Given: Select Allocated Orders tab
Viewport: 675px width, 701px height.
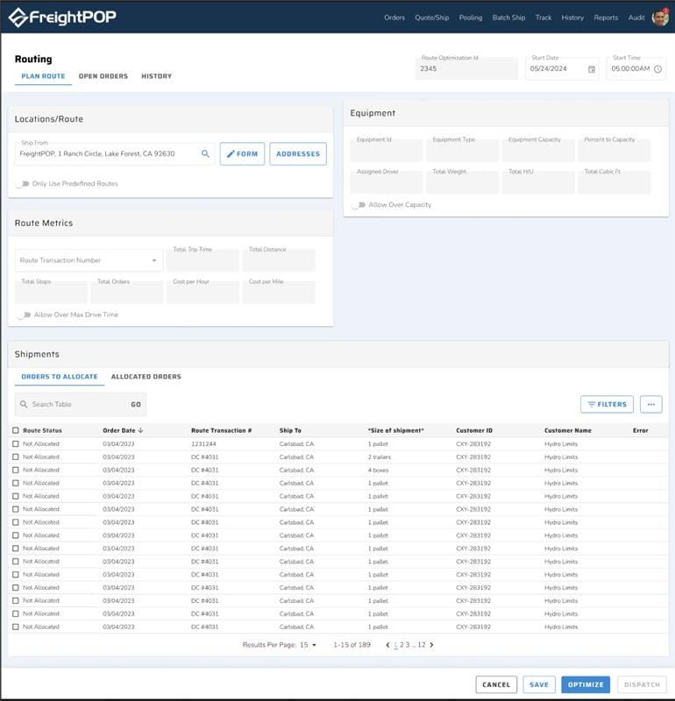Looking at the screenshot, I should pos(146,377).
